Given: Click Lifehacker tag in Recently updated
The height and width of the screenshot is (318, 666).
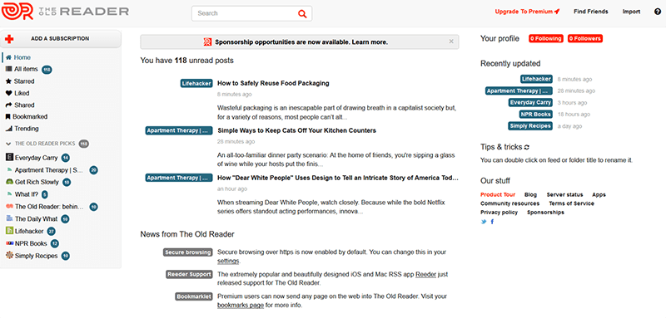Looking at the screenshot, I should tap(536, 79).
